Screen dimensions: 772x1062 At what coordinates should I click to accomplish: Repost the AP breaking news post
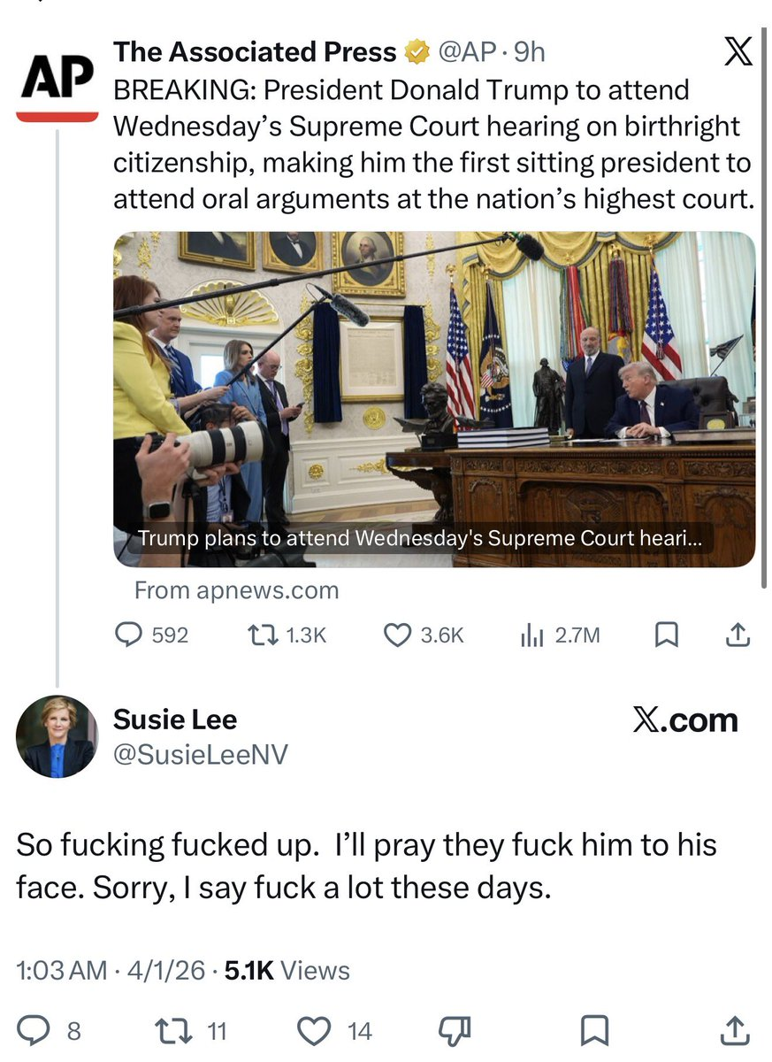coord(263,635)
